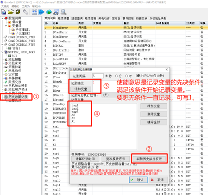Click the folder icon beside 子变量组1
This screenshot has height=195, width=208.
(x=13, y=30)
